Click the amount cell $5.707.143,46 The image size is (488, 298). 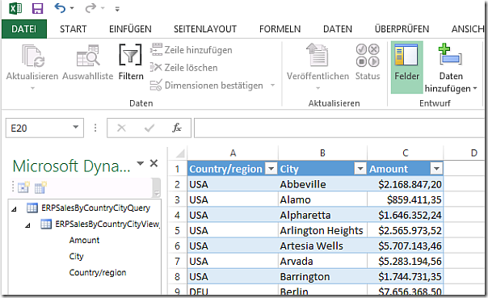pos(406,246)
